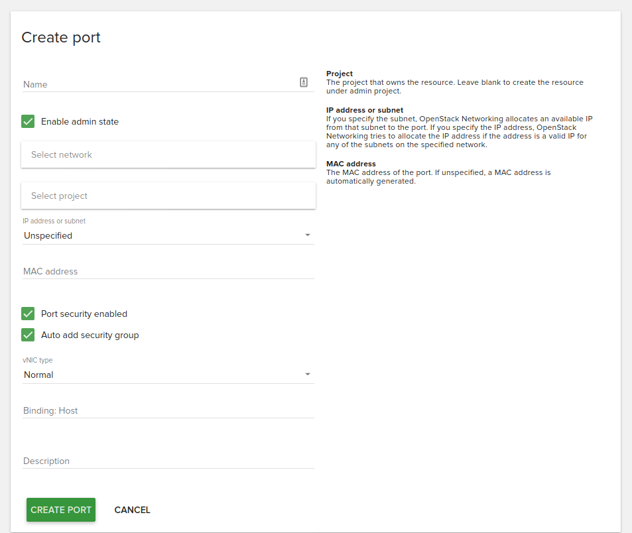Select the Unspecified value in IP address dropdown
The width and height of the screenshot is (632, 533).
[48, 236]
